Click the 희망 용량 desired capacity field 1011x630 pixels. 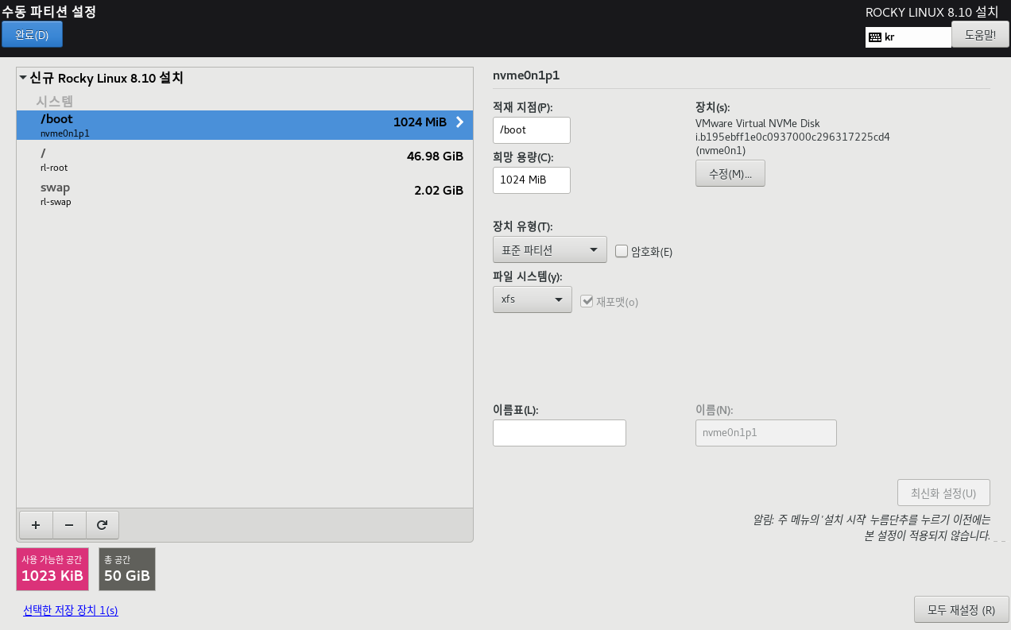click(x=532, y=180)
